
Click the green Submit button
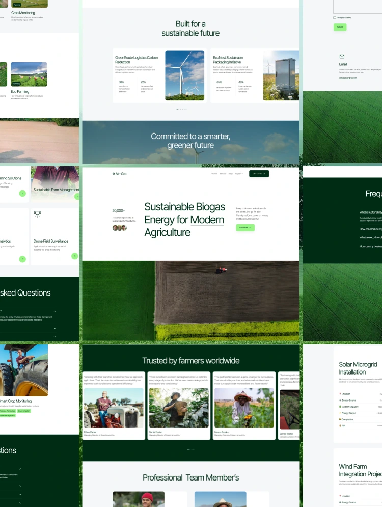pos(340,27)
